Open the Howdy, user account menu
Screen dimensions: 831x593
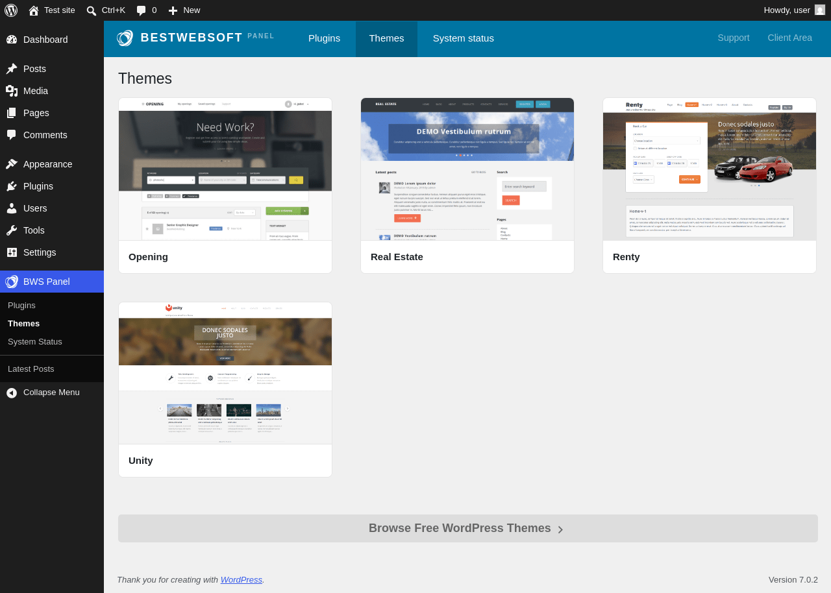(x=794, y=10)
